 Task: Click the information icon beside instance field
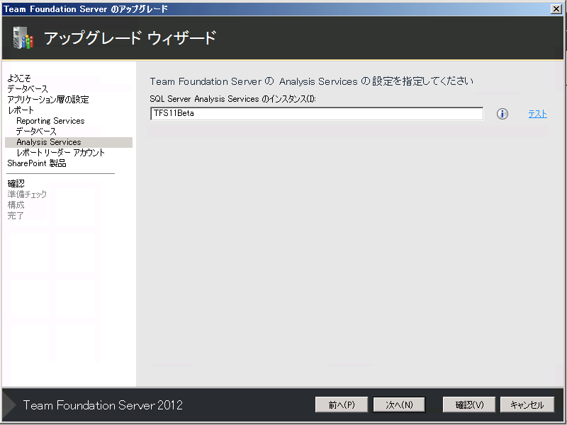tap(502, 114)
